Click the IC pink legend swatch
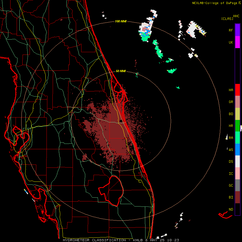The width and height of the screenshot is (242, 242). [x=237, y=173]
